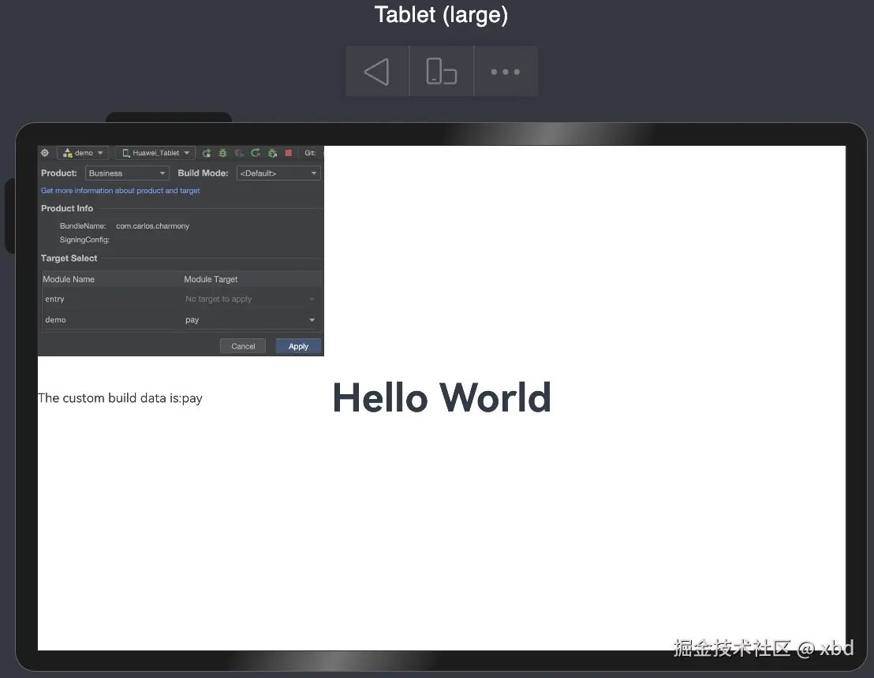Select the demo module name cell

56,320
